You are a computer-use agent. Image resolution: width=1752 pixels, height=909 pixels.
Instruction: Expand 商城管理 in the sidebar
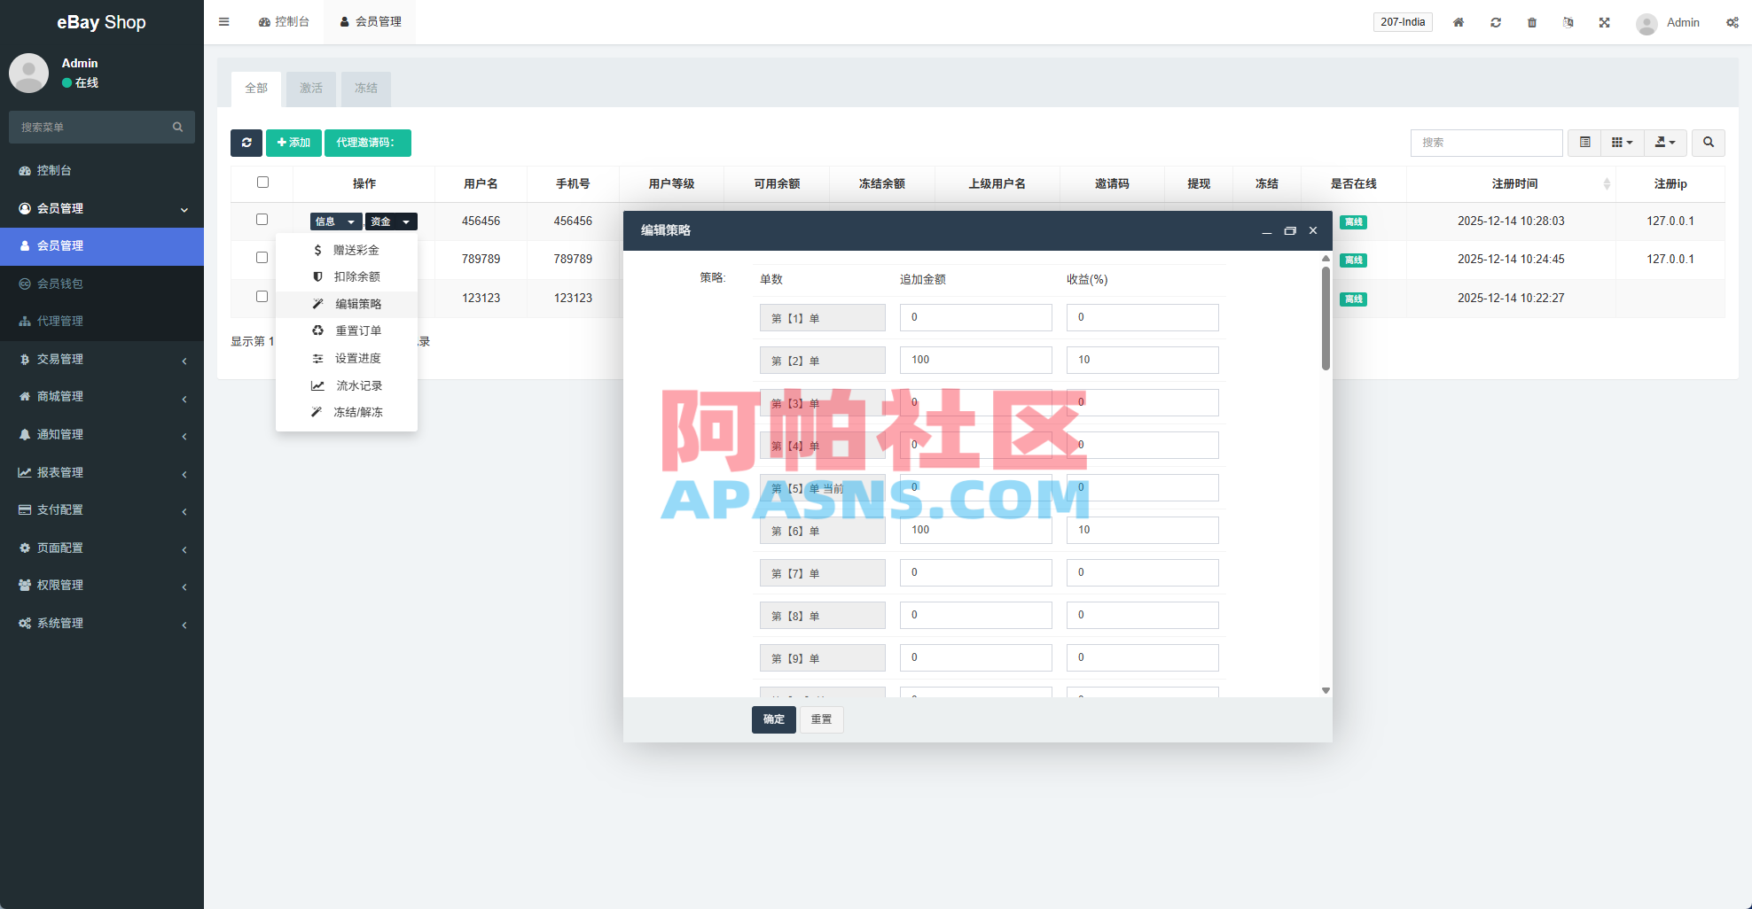pyautogui.click(x=102, y=396)
